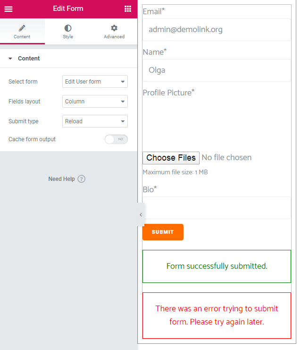The width and height of the screenshot is (301, 350).
Task: Open the widgets grid icon
Action: point(128,9)
